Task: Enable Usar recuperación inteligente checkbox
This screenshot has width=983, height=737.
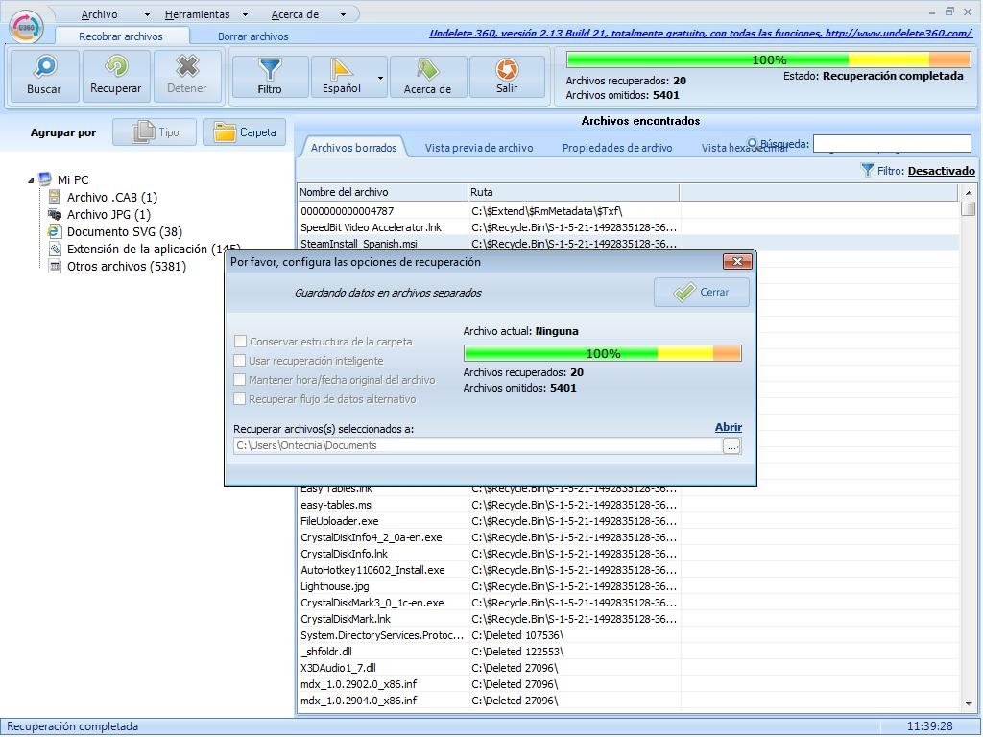Action: [x=241, y=361]
